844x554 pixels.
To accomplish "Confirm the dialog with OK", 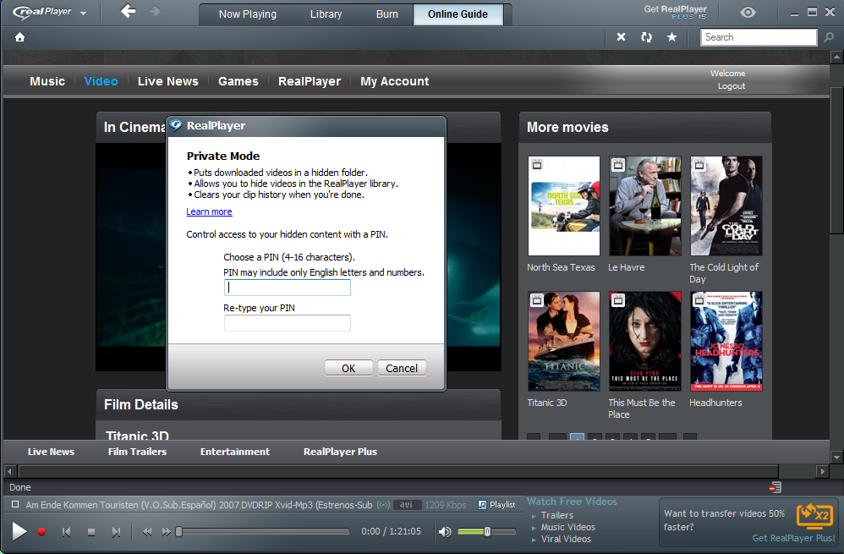I will click(348, 368).
